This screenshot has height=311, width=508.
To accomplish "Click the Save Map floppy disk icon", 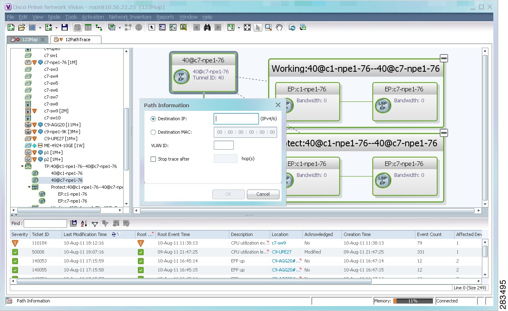I will (64, 27).
